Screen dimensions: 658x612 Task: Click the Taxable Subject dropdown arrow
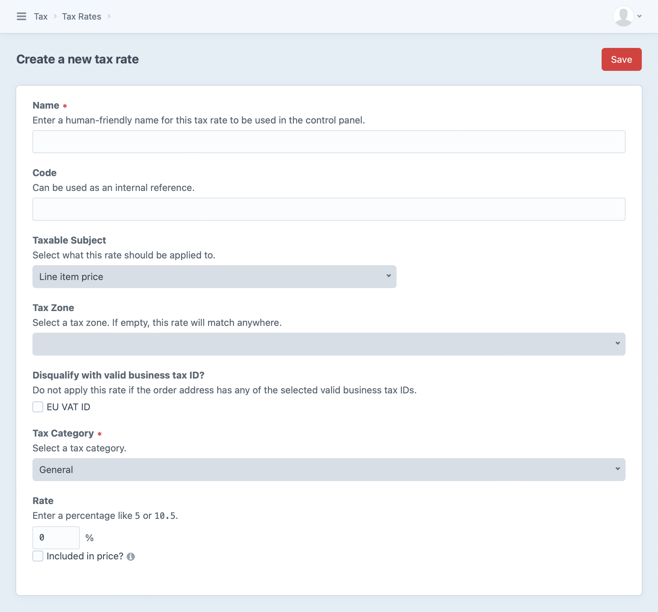(388, 276)
